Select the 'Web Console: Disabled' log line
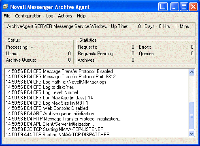200x146 pixels. (47, 108)
